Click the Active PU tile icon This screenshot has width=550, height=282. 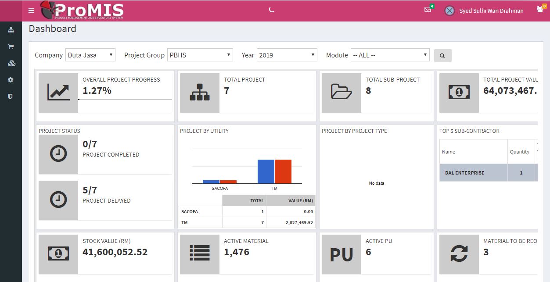(x=341, y=254)
